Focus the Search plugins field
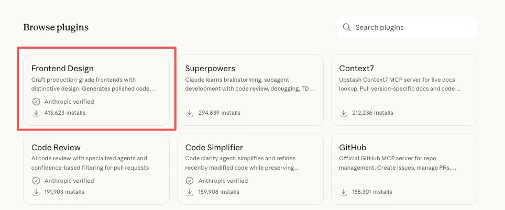Viewport: 505px width, 210px height. point(411,27)
